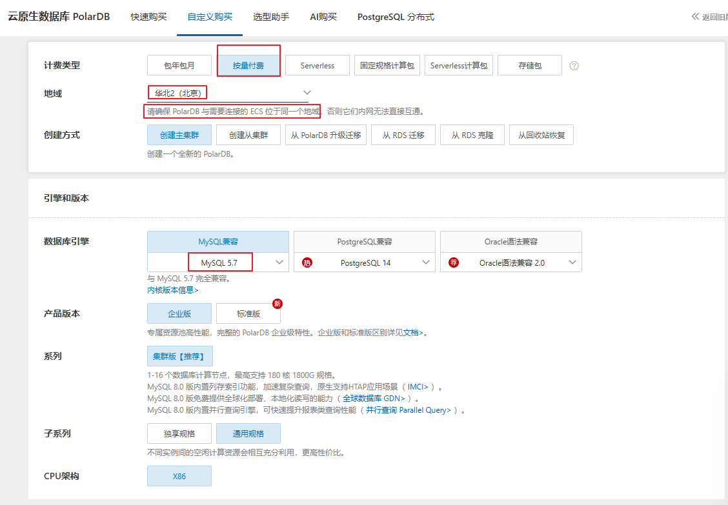Expand the Oracle语法兼容 2.0 dropdown

[x=572, y=262]
